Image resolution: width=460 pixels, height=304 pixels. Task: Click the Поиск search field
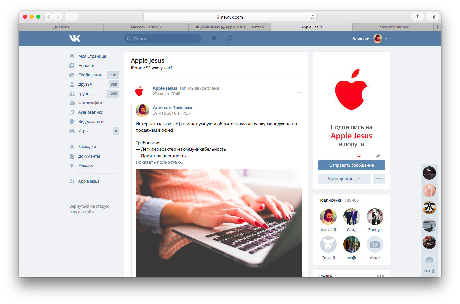pyautogui.click(x=163, y=39)
